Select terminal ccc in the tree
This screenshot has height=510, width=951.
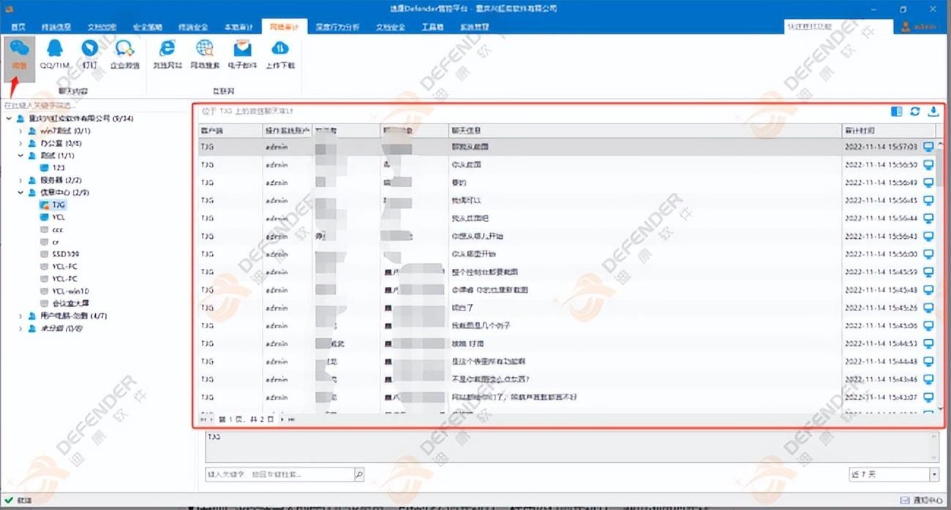pos(52,230)
